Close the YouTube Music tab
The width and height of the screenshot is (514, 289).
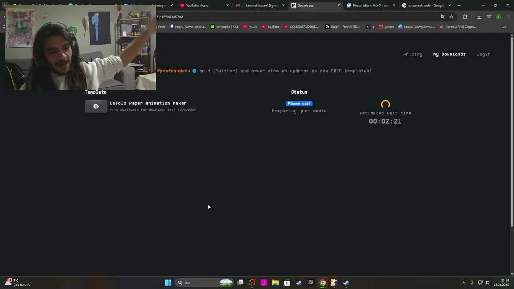coord(228,6)
